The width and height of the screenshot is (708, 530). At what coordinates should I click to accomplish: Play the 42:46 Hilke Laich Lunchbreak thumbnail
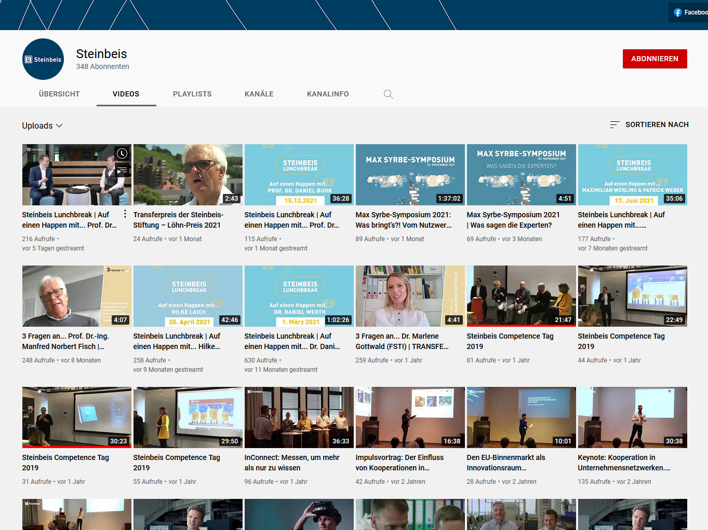point(188,296)
